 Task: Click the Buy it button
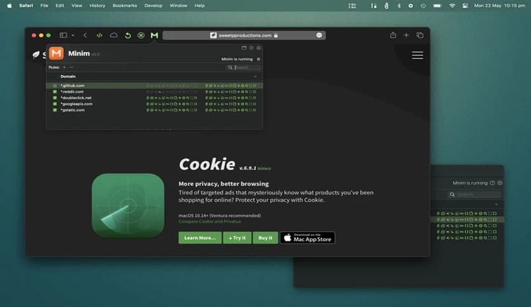[265, 238]
